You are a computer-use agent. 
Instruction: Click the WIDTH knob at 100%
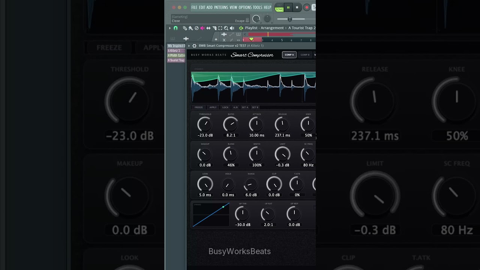(256, 154)
